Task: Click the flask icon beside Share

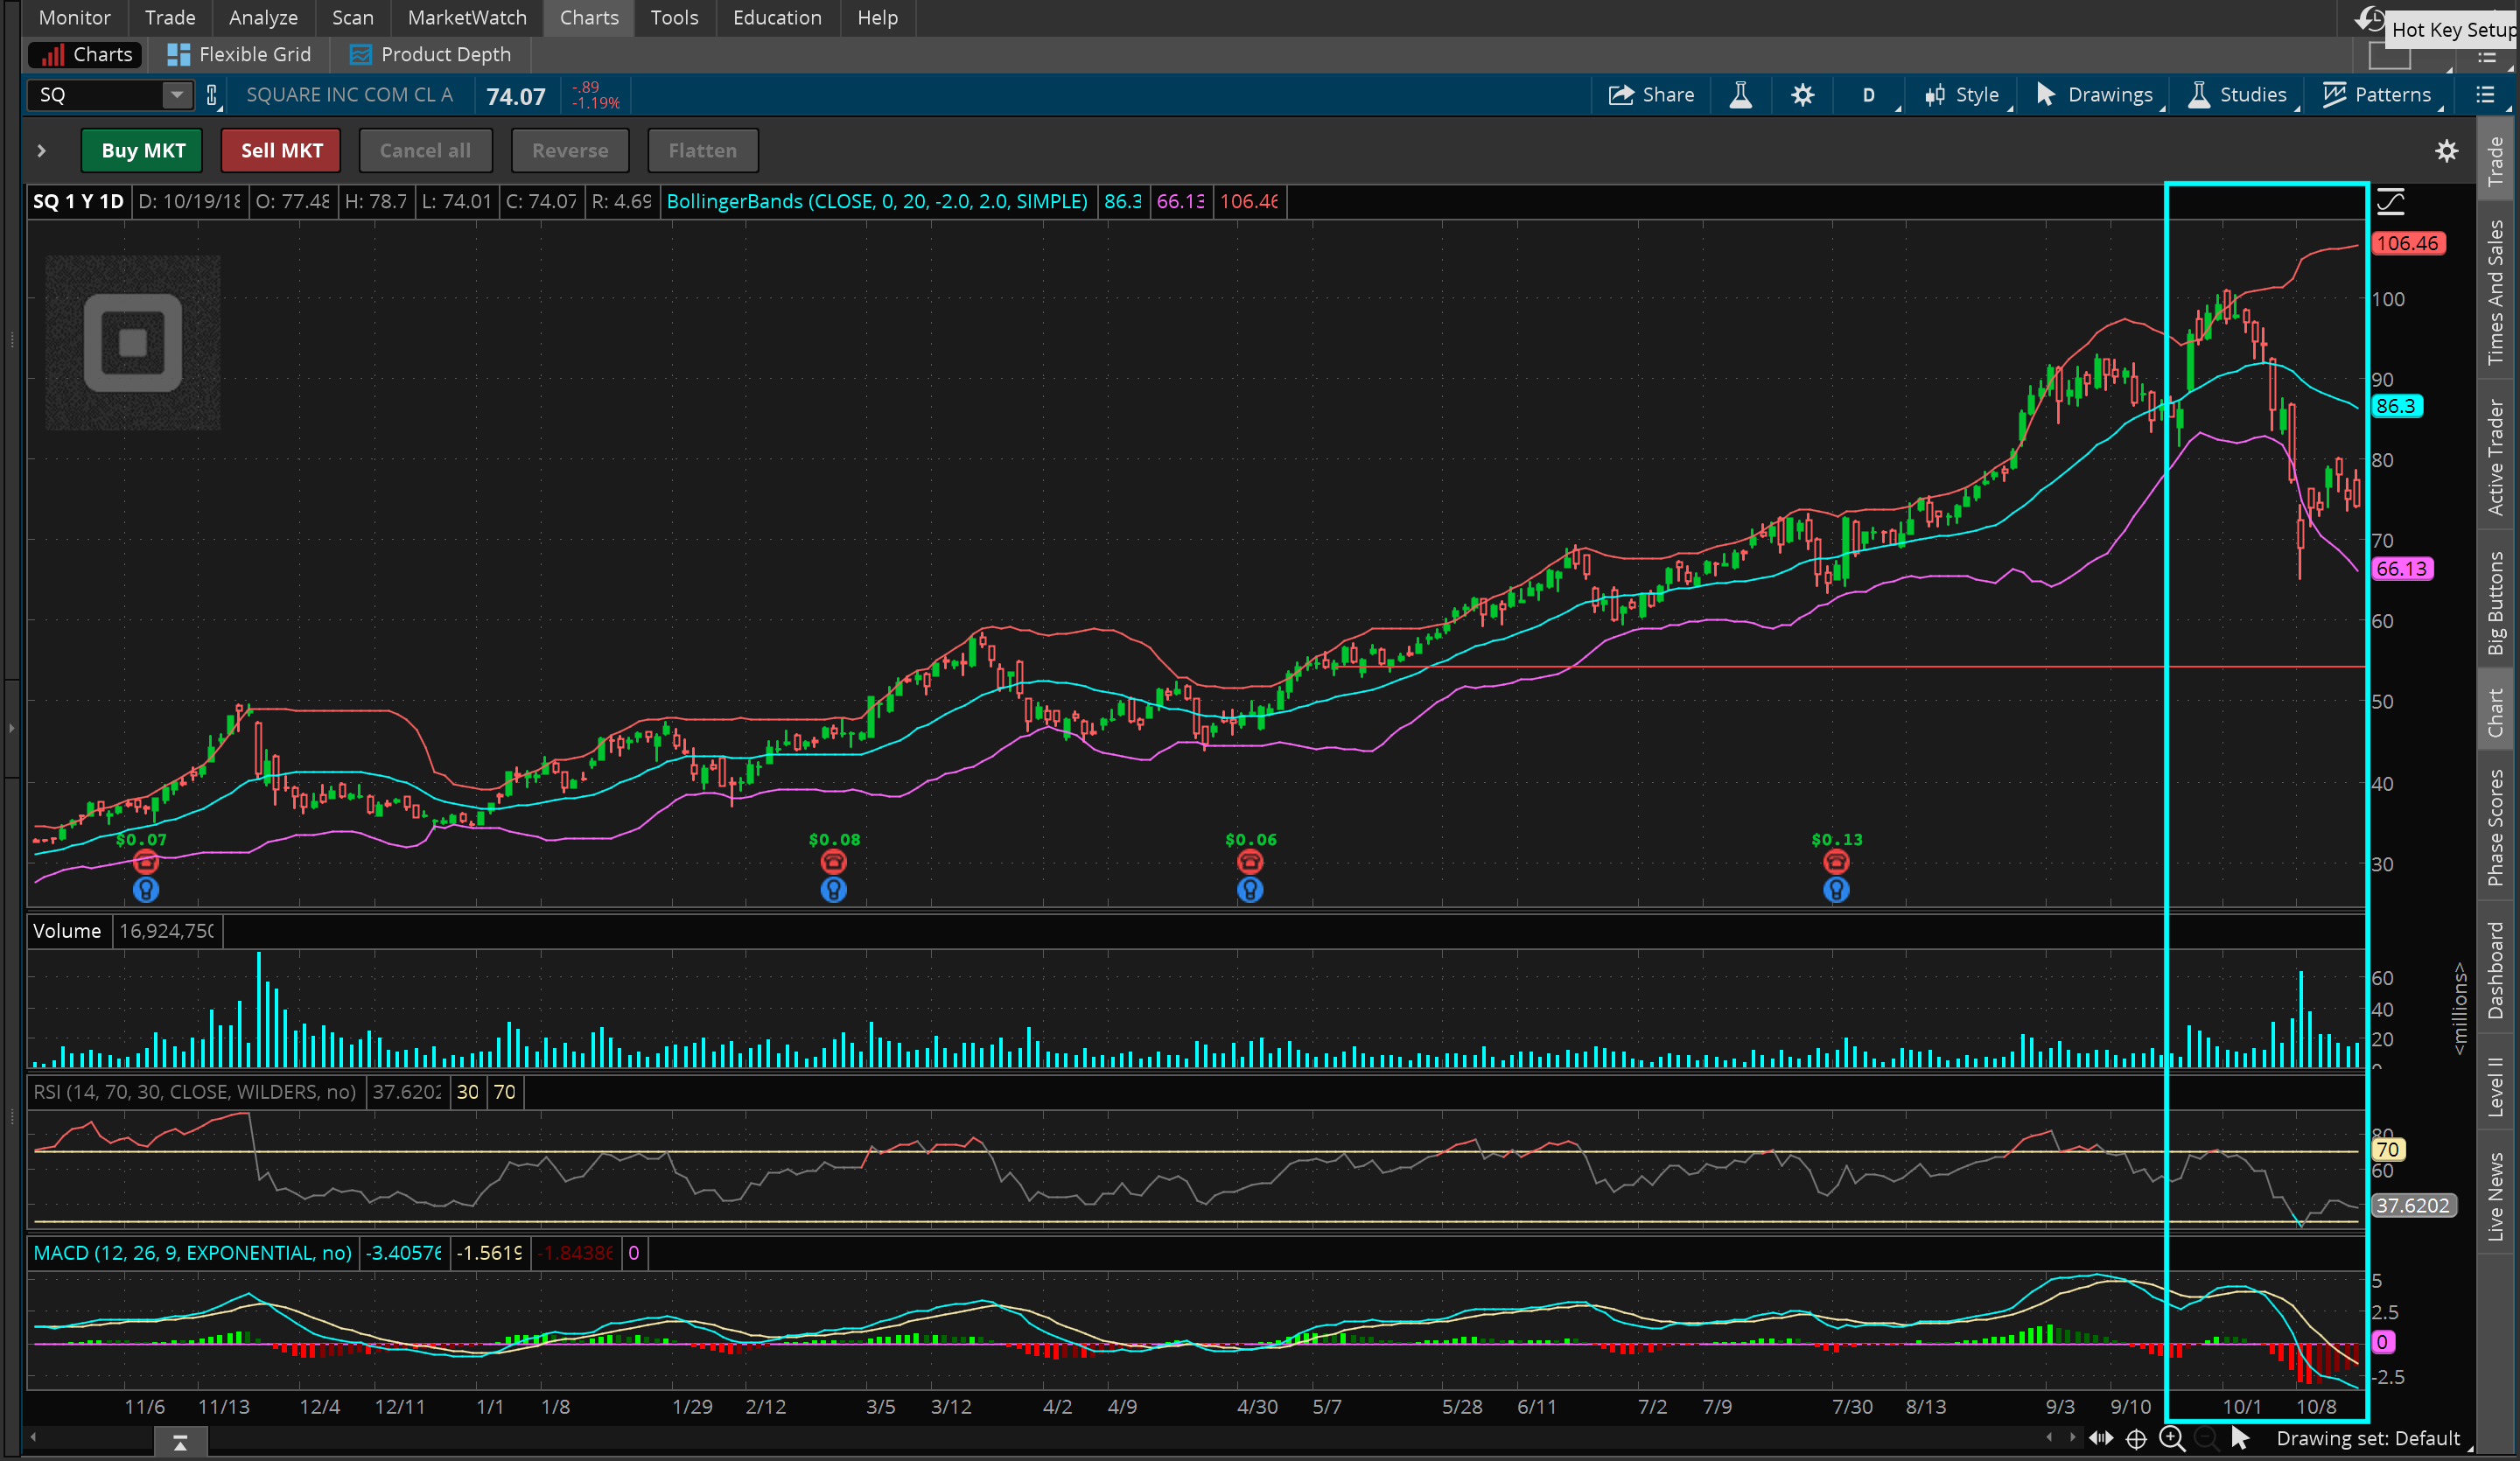Action: (1740, 95)
